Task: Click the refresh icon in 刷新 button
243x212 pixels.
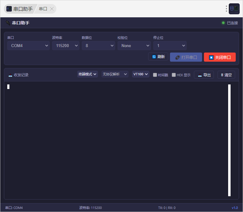Action: pos(154,57)
